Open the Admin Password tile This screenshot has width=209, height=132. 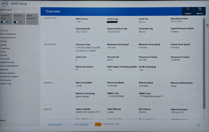tap(32, 19)
